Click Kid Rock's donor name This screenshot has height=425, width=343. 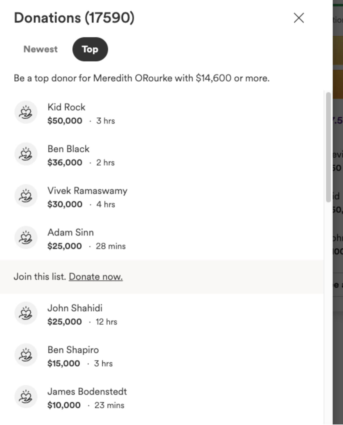click(66, 107)
